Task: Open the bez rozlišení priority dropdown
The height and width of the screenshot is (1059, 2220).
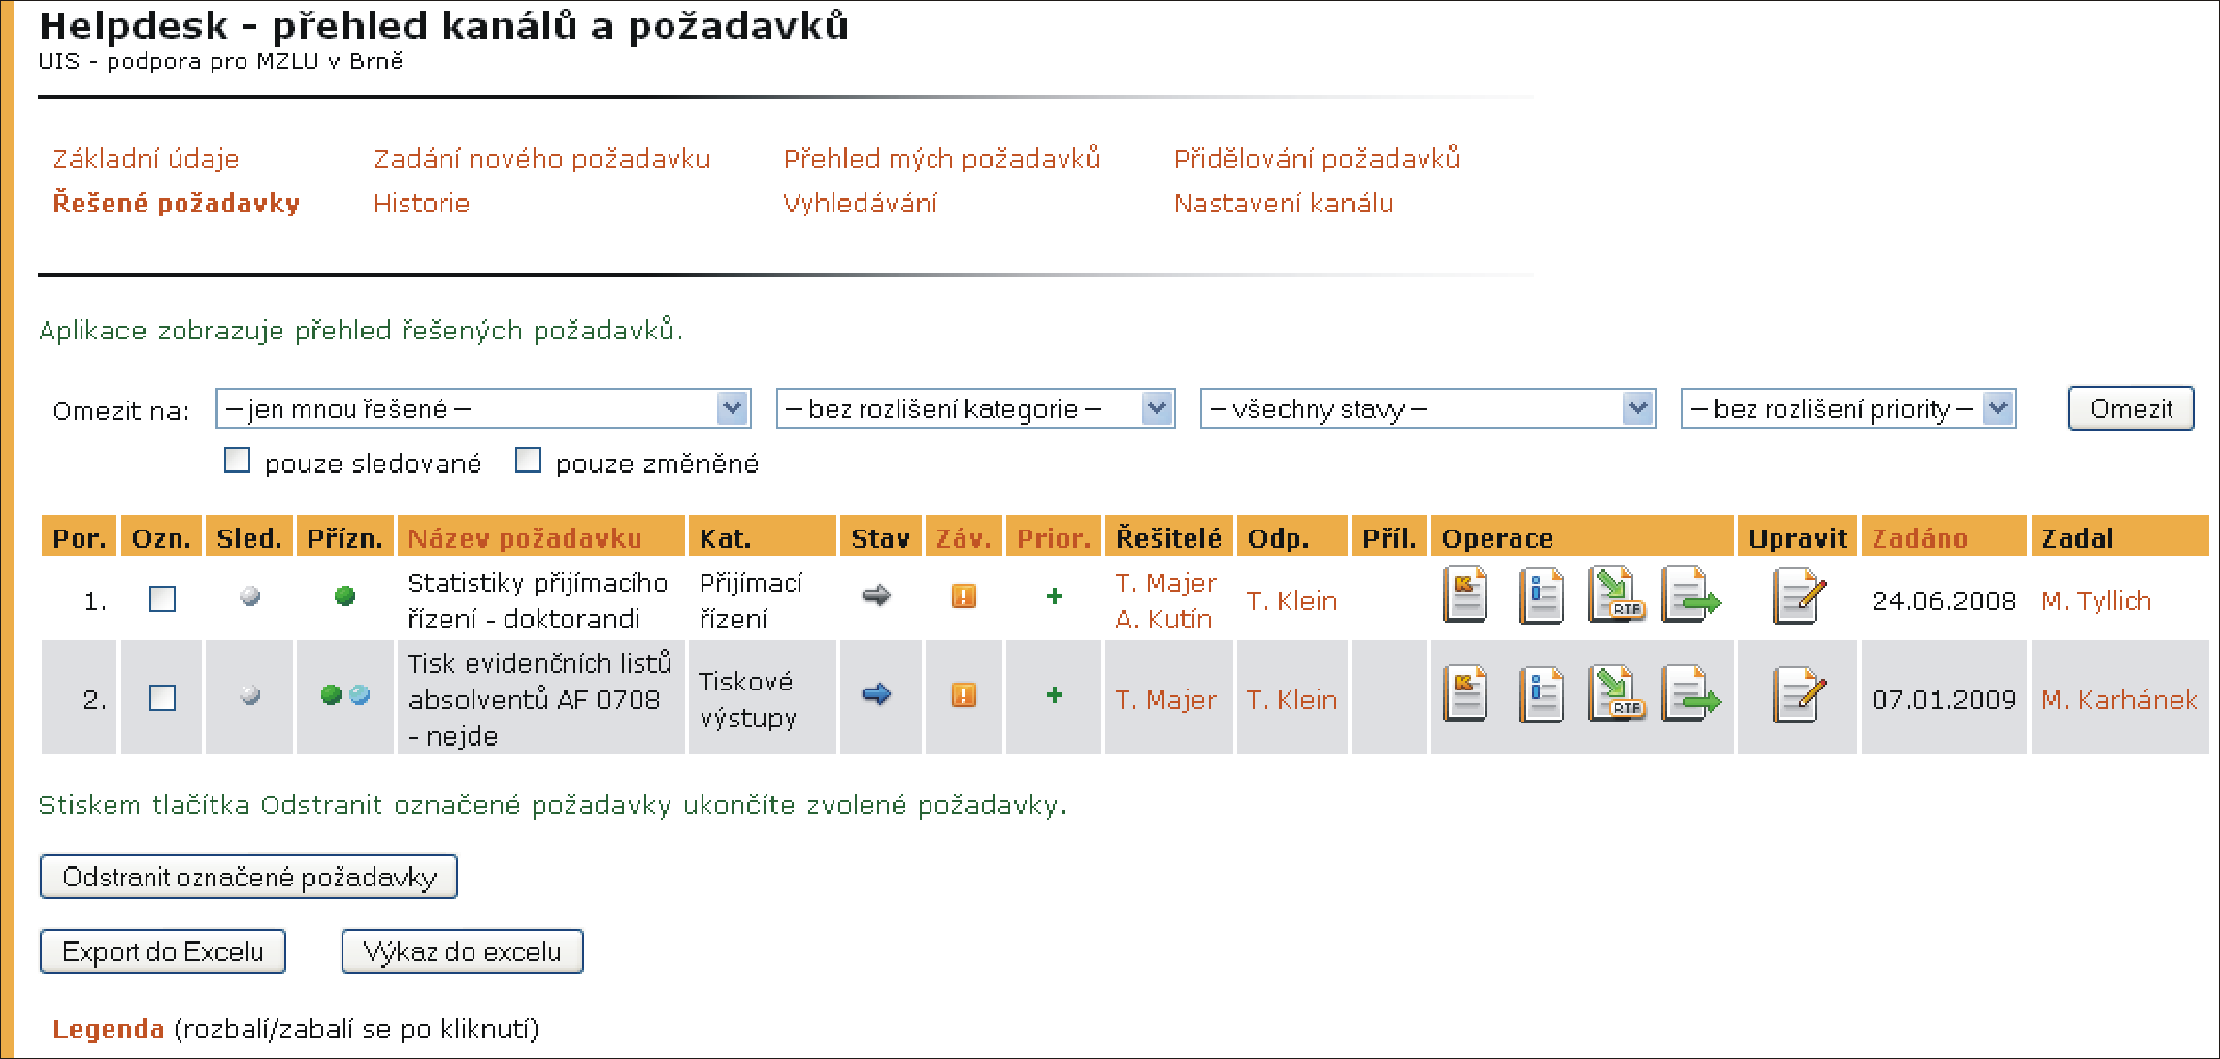Action: 1848,409
